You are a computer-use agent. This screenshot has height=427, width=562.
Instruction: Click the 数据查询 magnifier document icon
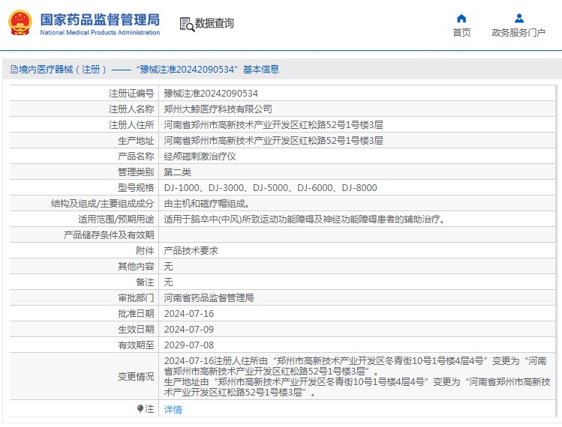[186, 24]
